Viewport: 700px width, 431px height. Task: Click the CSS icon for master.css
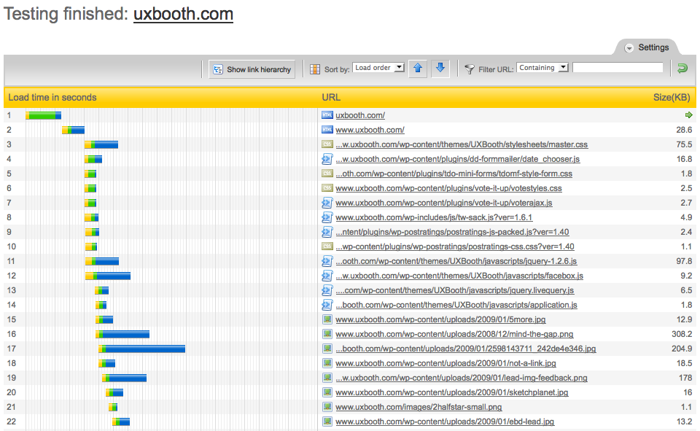pos(327,144)
